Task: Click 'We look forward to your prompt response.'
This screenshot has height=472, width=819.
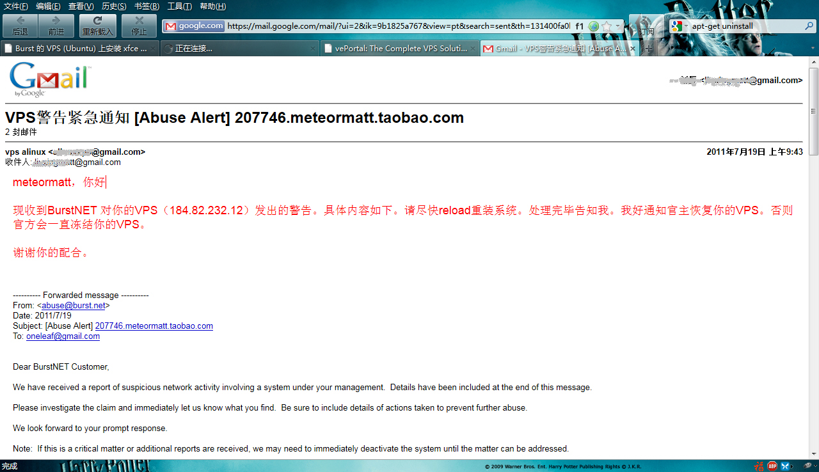Action: pyautogui.click(x=90, y=429)
